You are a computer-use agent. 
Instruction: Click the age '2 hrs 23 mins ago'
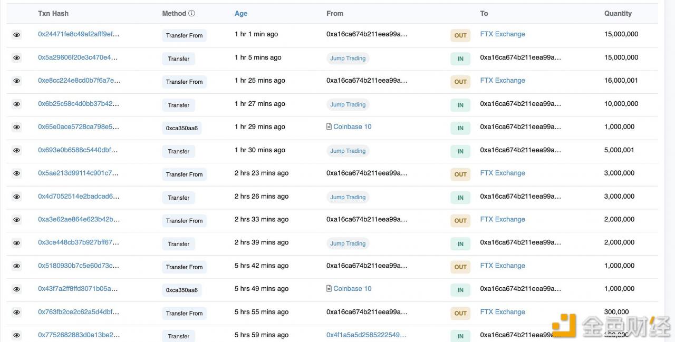pos(262,173)
